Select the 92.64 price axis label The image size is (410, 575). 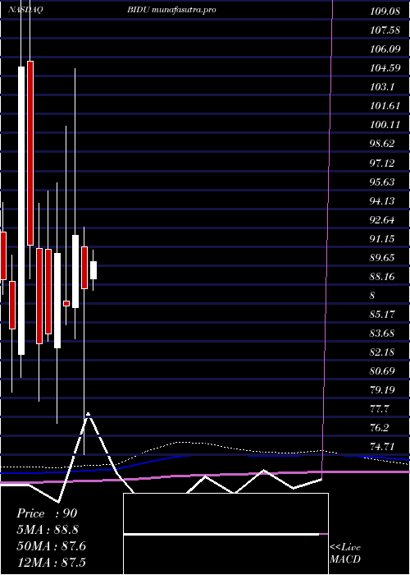pyautogui.click(x=383, y=220)
